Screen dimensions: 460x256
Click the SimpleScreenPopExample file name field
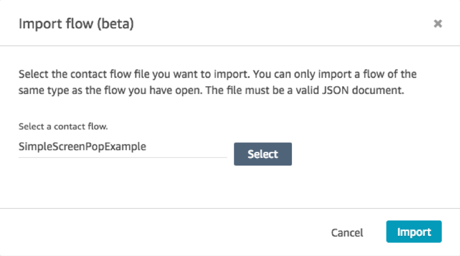pos(123,147)
